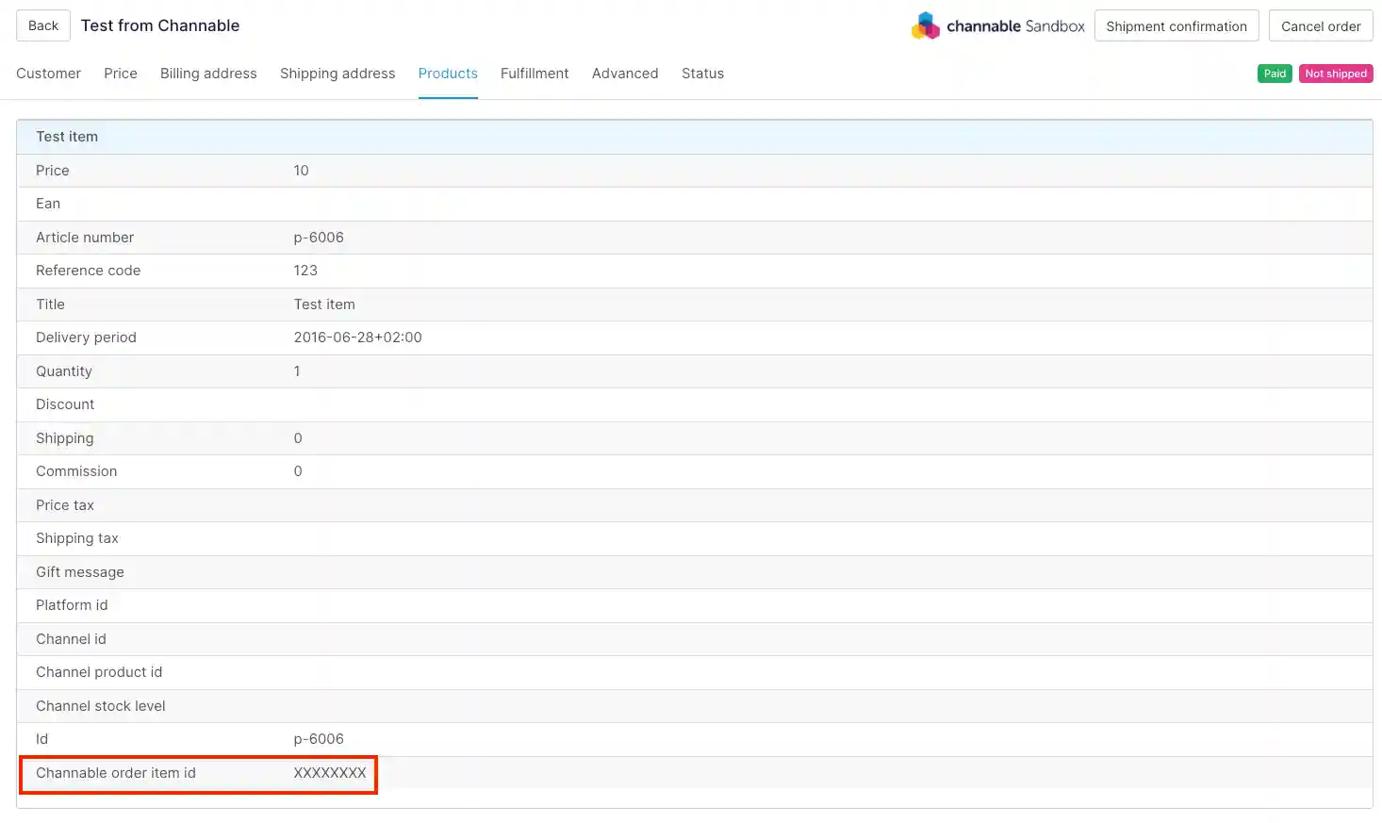Click the Reference code value 123
Viewport: 1382px width, 823px height.
(305, 271)
